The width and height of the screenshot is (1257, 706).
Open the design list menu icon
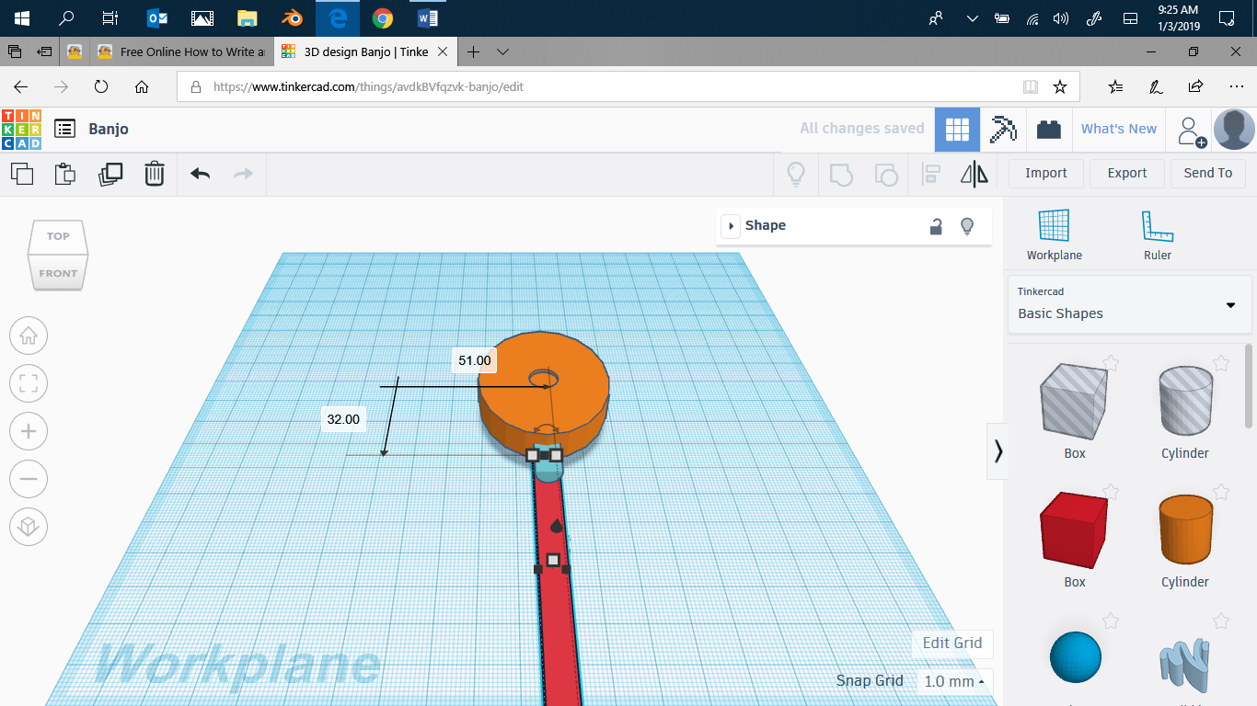click(x=64, y=129)
